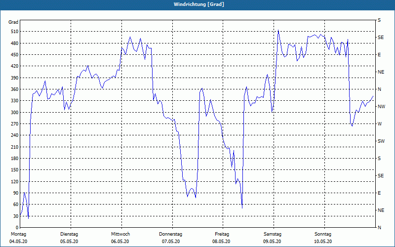Click the 'SE' compass label beside 120
The image size is (395, 247).
point(381,176)
